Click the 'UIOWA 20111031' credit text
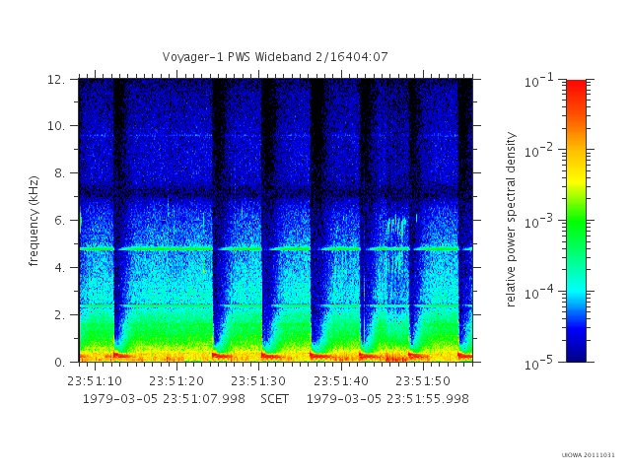 tap(589, 455)
